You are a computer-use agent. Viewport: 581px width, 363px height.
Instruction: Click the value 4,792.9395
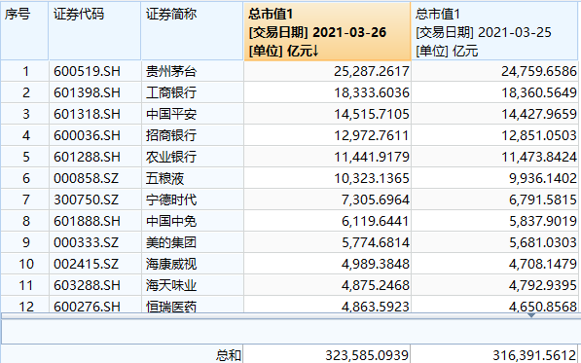point(543,286)
